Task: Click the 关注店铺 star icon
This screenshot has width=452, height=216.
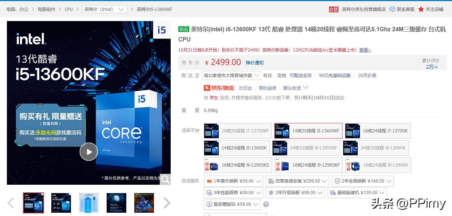Action: click(421, 9)
